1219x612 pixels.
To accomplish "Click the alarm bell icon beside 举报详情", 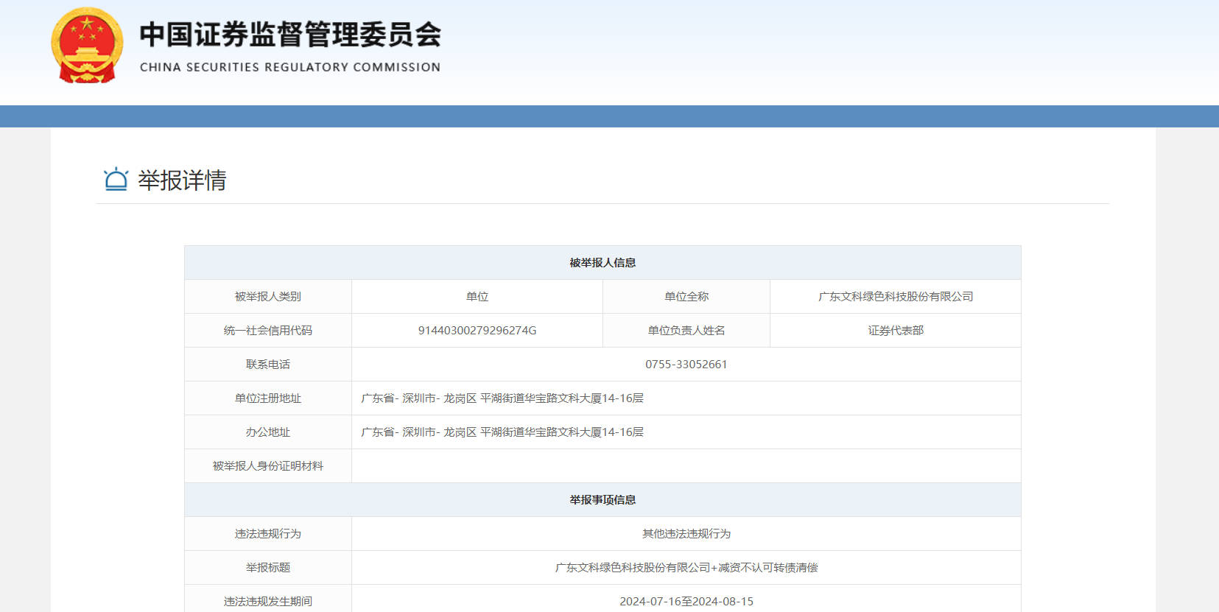I will click(116, 179).
